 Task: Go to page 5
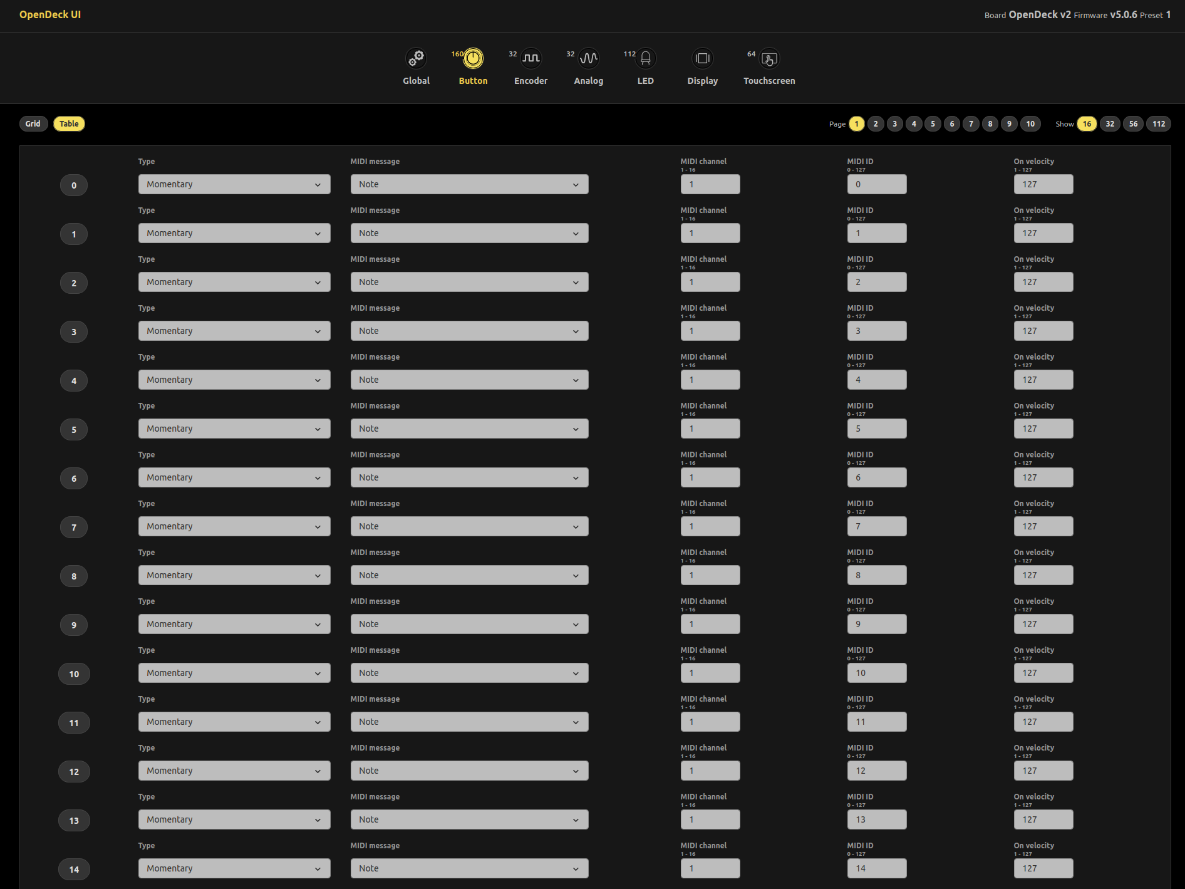pyautogui.click(x=933, y=124)
